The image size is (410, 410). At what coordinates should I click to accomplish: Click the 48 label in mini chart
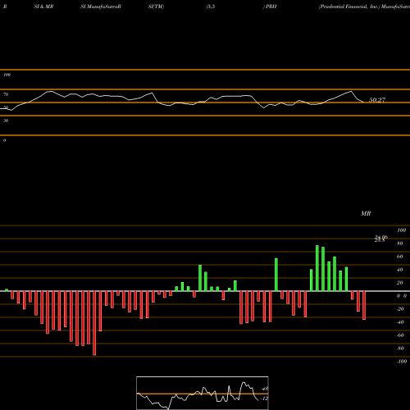[x=264, y=389]
